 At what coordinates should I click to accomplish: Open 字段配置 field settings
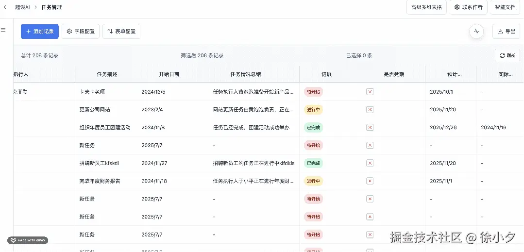tap(81, 32)
